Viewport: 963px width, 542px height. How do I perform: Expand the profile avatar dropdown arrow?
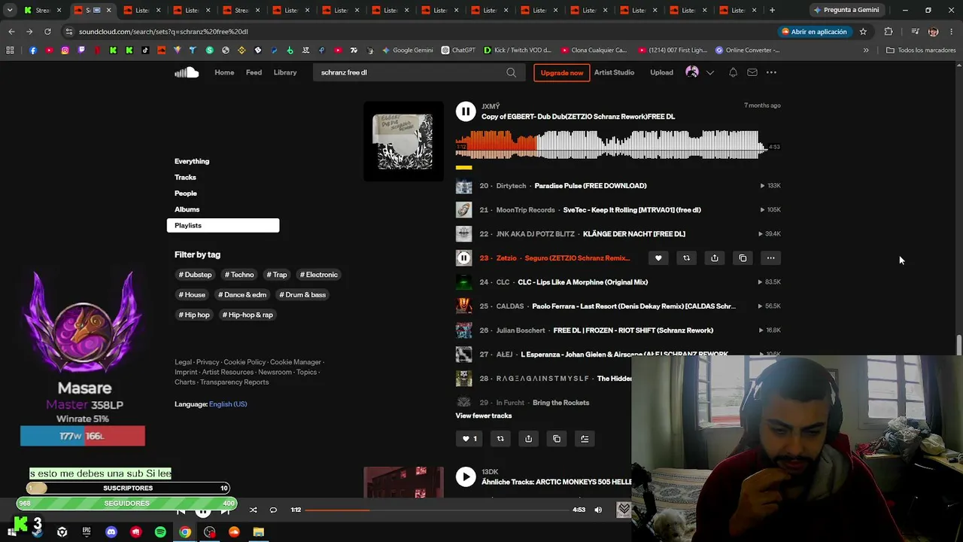(x=710, y=72)
